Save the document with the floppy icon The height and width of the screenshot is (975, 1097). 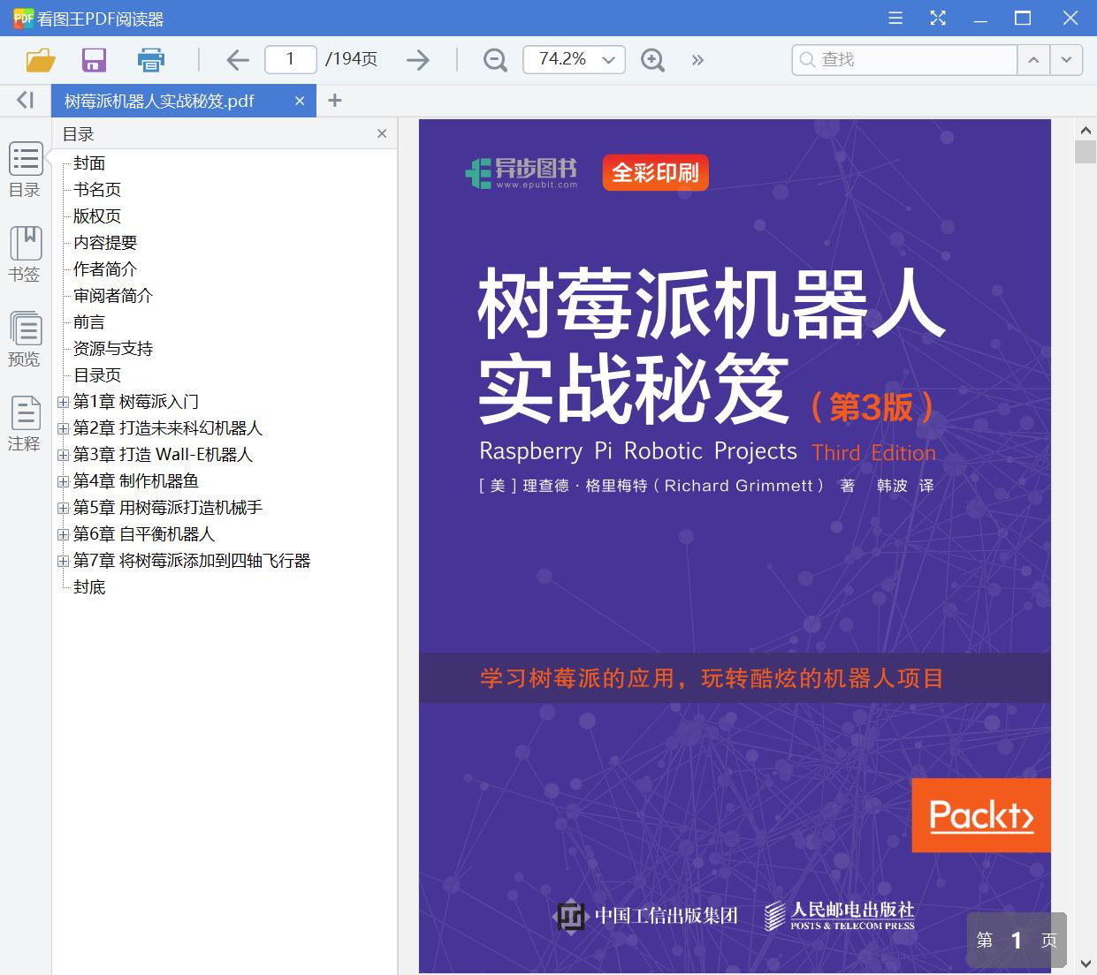94,60
